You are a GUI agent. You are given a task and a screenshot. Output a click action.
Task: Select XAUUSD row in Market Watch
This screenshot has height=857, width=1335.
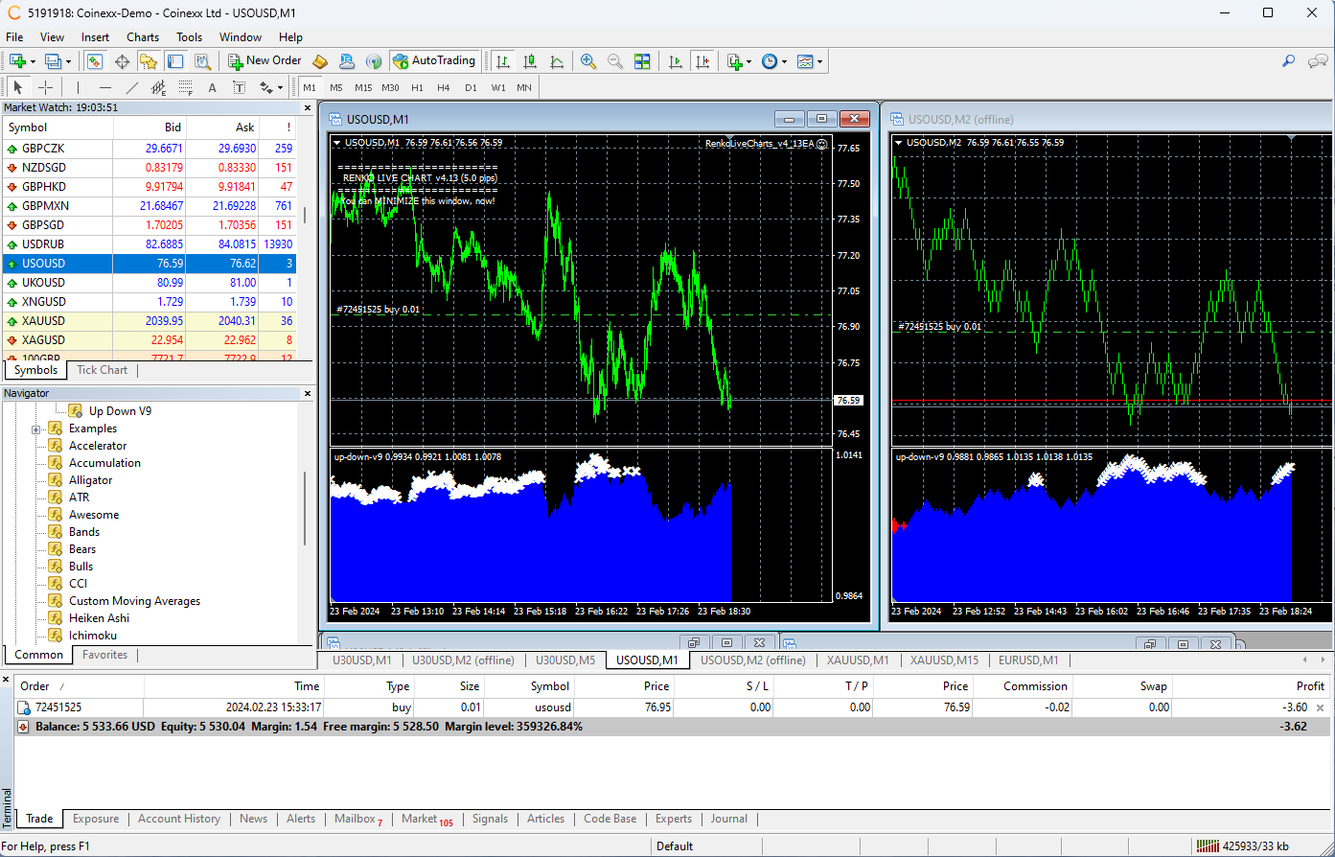(x=43, y=321)
